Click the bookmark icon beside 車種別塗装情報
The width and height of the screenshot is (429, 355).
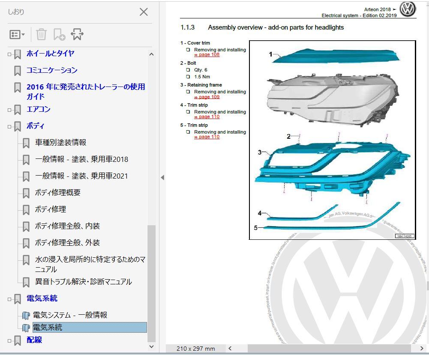26,143
